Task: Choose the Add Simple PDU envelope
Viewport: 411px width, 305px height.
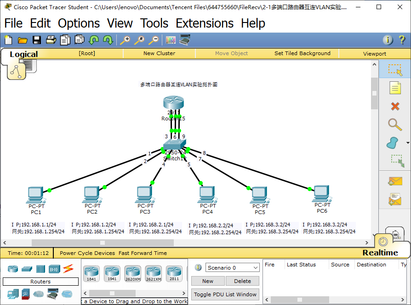Action: coord(395,181)
